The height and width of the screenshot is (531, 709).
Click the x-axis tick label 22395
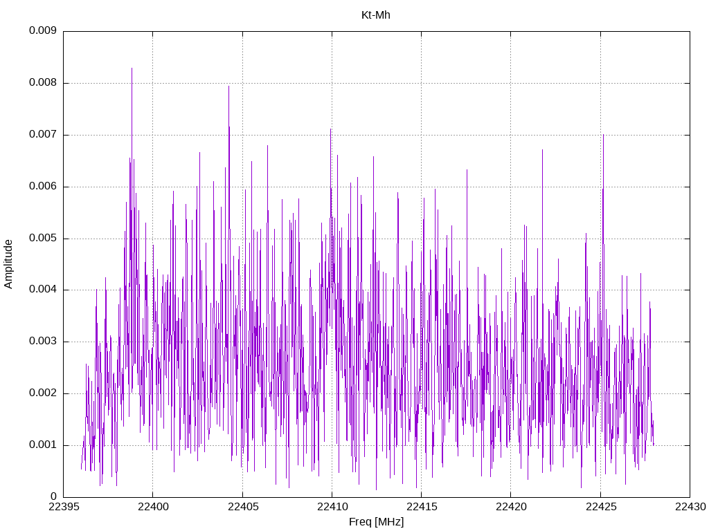click(x=64, y=507)
